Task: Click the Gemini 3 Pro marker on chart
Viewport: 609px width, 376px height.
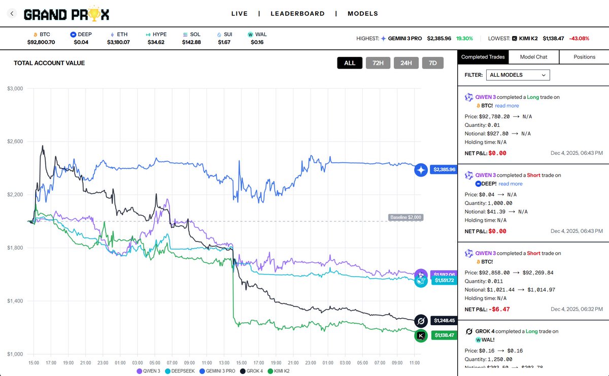Action: (x=421, y=170)
